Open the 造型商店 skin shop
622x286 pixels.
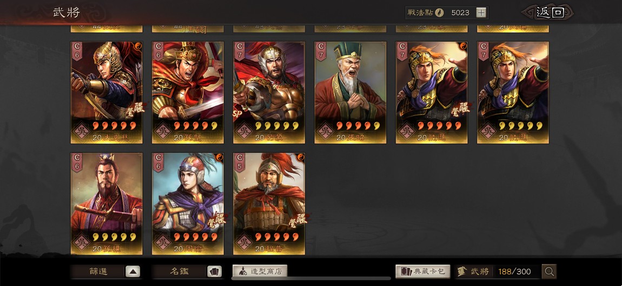(260, 271)
